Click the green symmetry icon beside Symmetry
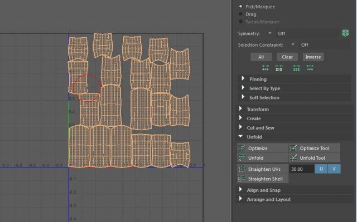The height and width of the screenshot is (222, 357). pos(345,33)
